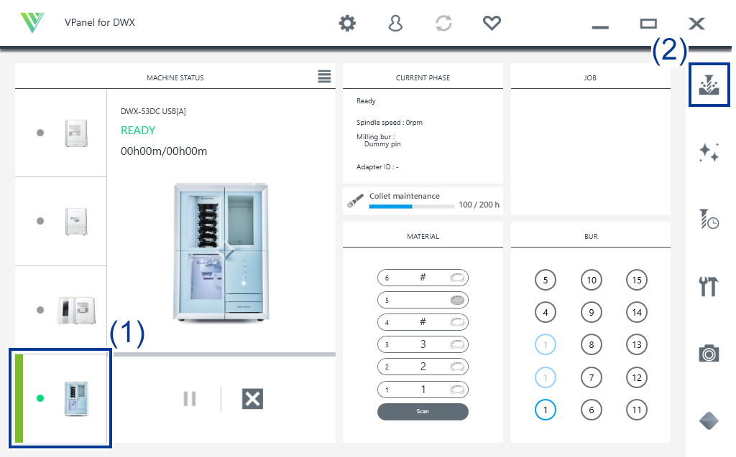Viewport: 736px width, 457px height.
Task: Cancel the job with the X button
Action: (252, 399)
